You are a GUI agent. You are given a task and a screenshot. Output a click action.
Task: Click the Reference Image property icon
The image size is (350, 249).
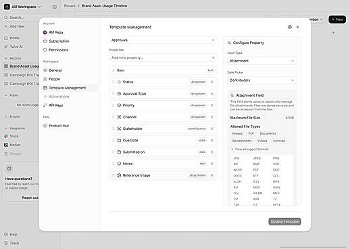pos(119,175)
